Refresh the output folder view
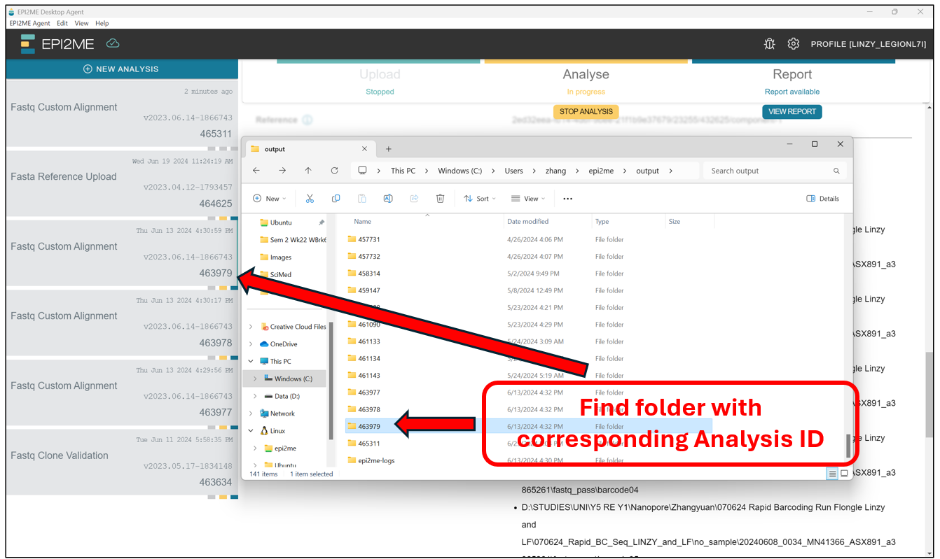 click(334, 171)
